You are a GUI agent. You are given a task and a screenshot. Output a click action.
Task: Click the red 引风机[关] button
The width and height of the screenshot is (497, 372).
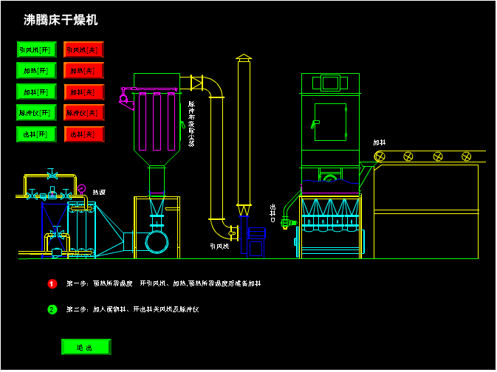pos(83,49)
